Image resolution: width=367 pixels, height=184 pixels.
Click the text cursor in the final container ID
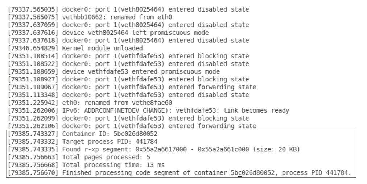click(x=238, y=173)
